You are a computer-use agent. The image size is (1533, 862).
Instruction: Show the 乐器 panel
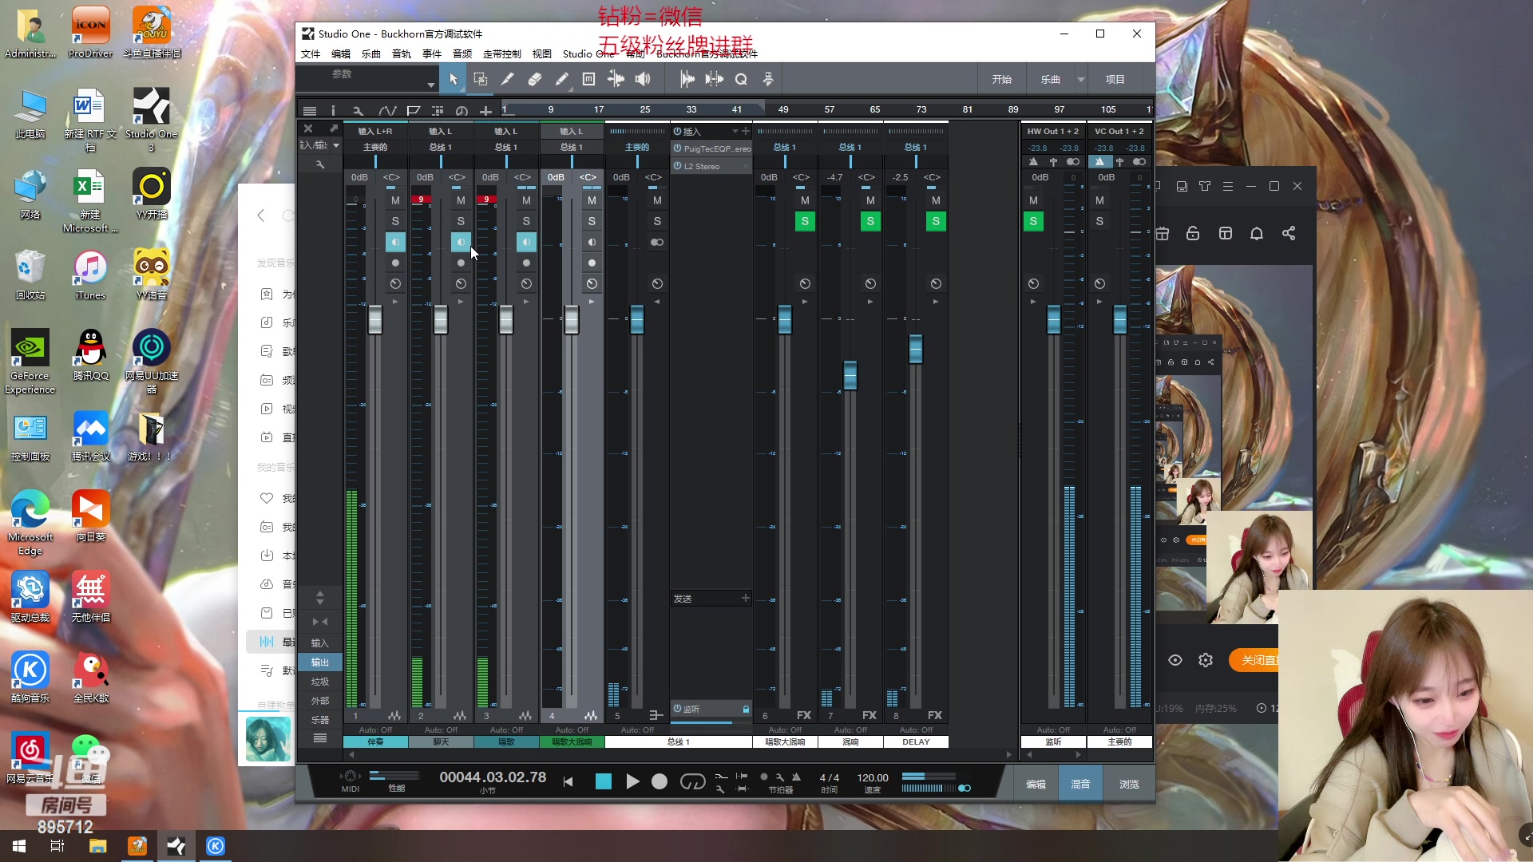[x=319, y=720]
